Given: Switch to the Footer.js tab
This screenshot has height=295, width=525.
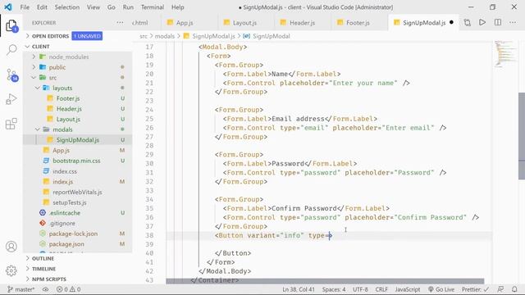Looking at the screenshot, I should (358, 23).
